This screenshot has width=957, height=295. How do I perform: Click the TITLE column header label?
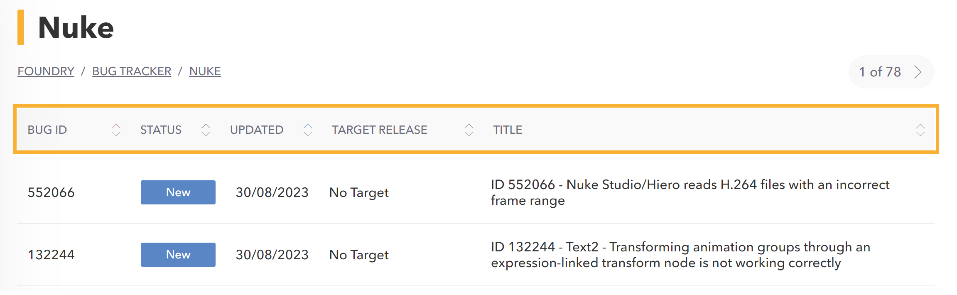(x=508, y=130)
